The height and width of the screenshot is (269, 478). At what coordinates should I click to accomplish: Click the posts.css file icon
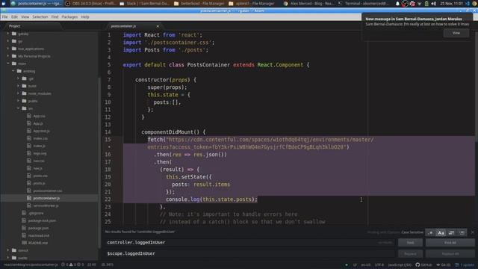[29, 176]
